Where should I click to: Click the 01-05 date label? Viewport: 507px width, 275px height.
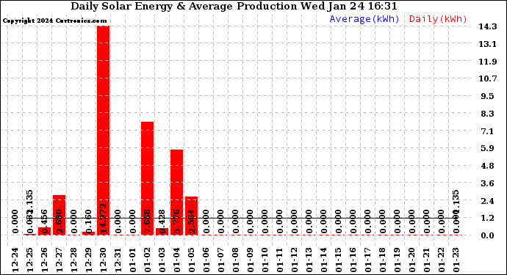coord(192,260)
